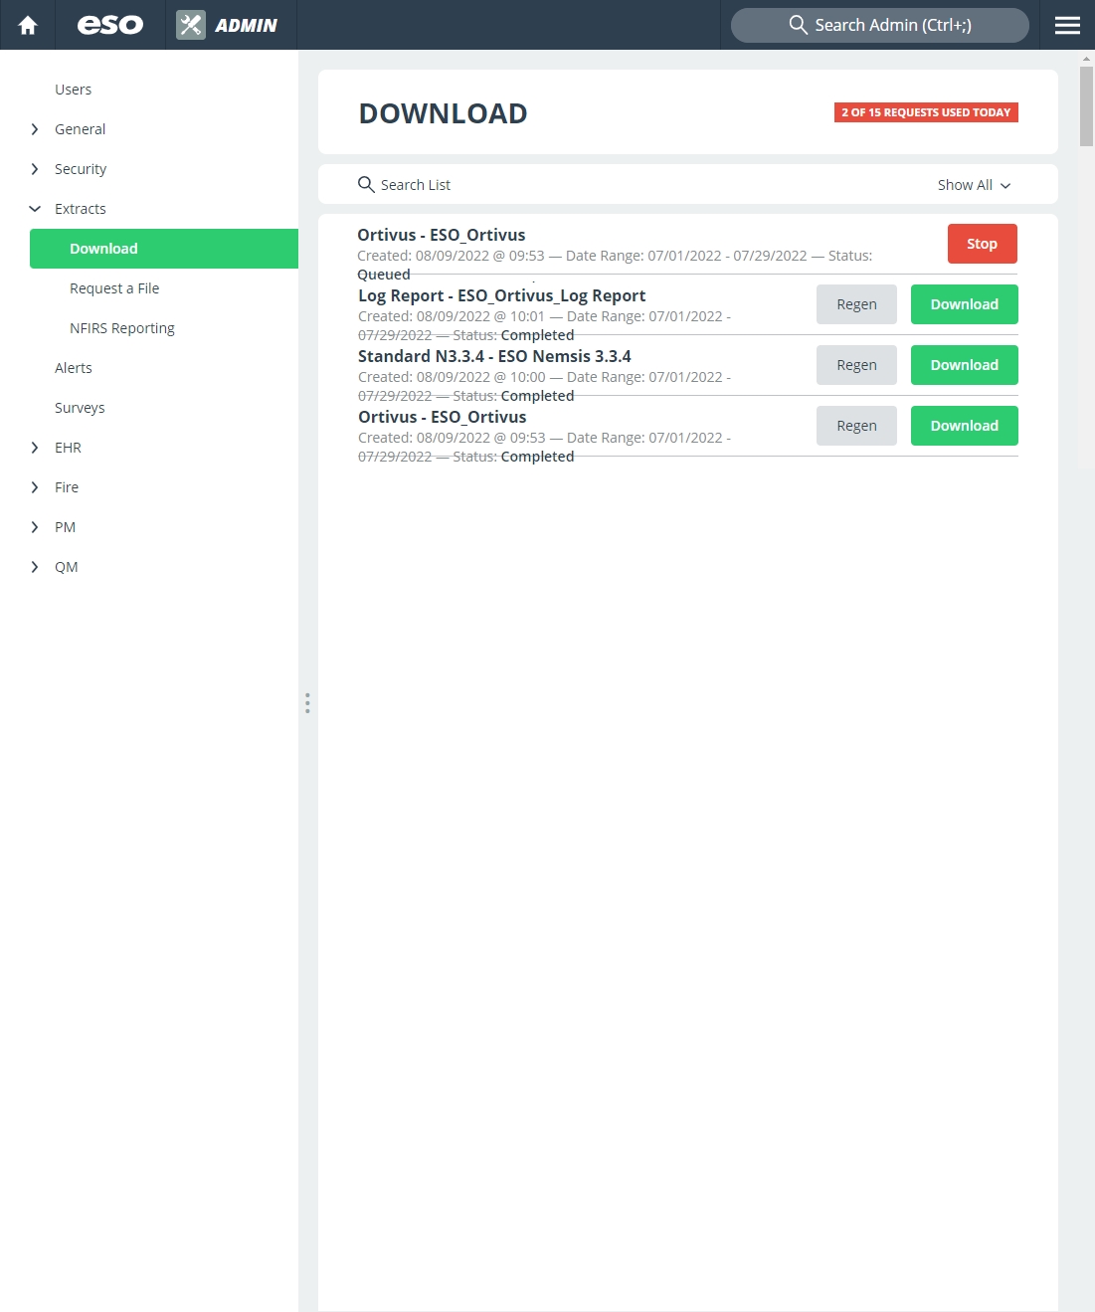Expand the PM section chevron
Screen dimensions: 1095x1312
click(x=35, y=527)
